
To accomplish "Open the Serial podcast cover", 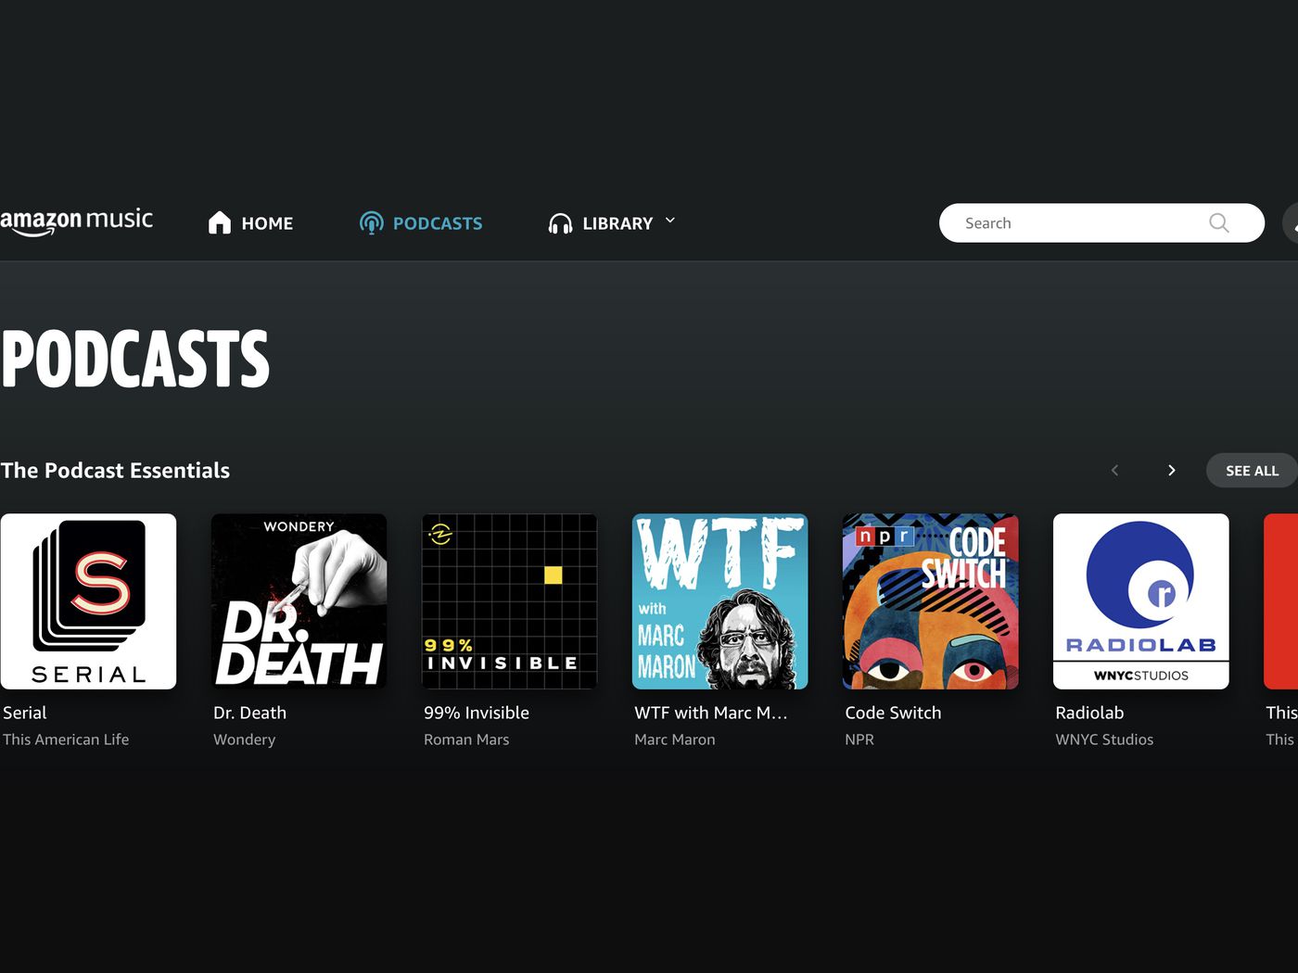I will click(x=88, y=601).
